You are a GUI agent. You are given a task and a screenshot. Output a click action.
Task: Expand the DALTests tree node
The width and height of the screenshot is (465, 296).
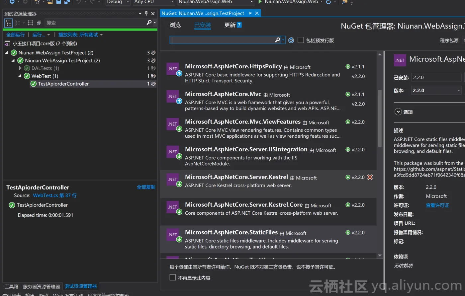20,68
